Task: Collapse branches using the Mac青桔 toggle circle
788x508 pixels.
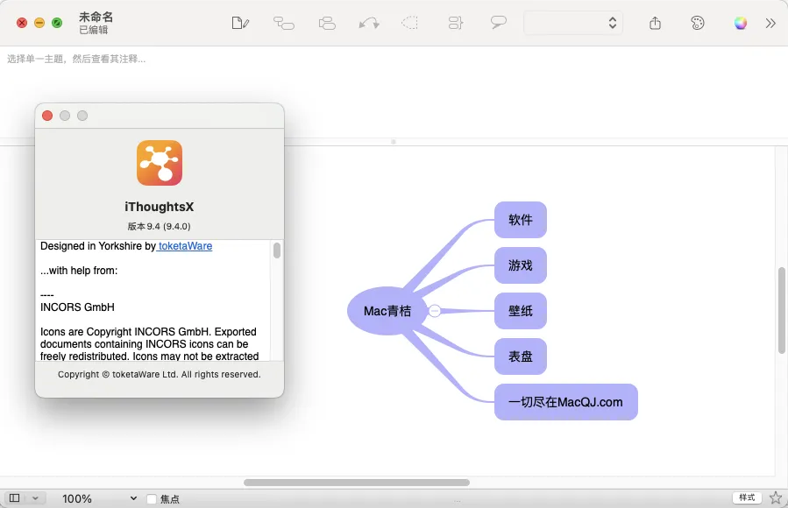Action: coord(435,311)
